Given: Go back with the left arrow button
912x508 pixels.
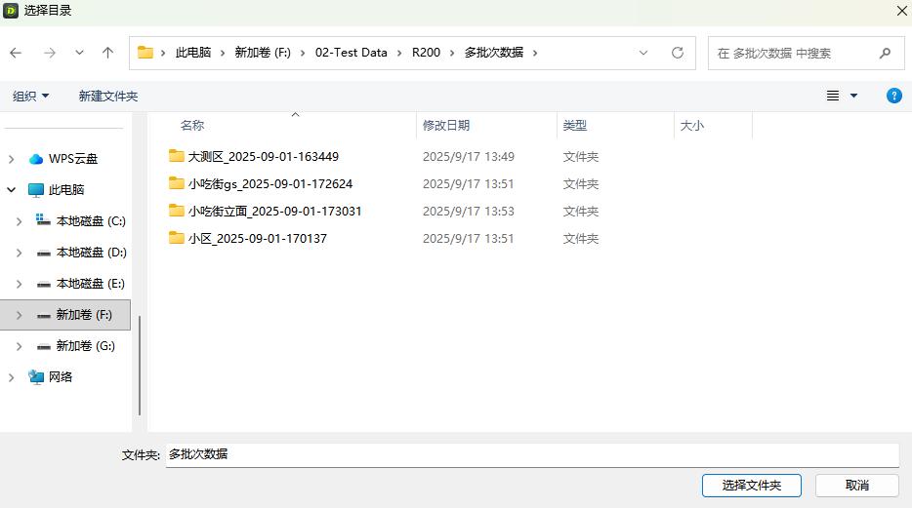Looking at the screenshot, I should (16, 53).
